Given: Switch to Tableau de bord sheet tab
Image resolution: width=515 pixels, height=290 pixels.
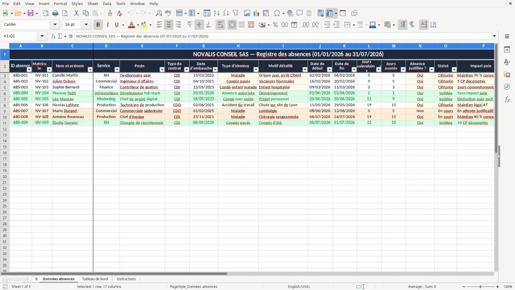Looking at the screenshot, I should [95, 279].
